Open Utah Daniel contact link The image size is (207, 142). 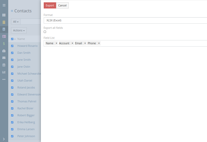(x=25, y=81)
